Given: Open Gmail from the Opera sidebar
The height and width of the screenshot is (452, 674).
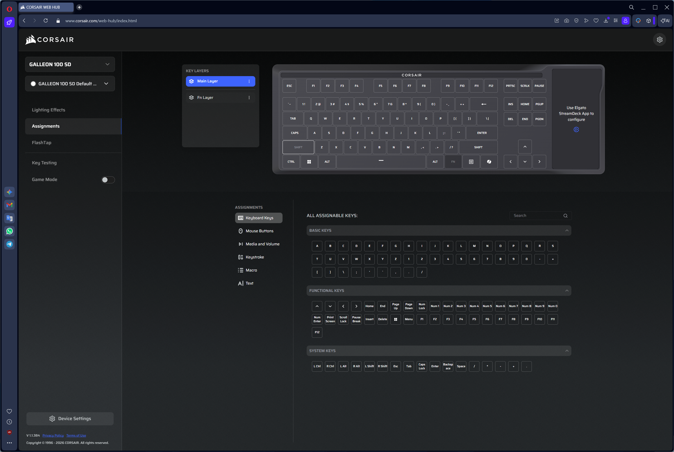Looking at the screenshot, I should click(x=9, y=205).
